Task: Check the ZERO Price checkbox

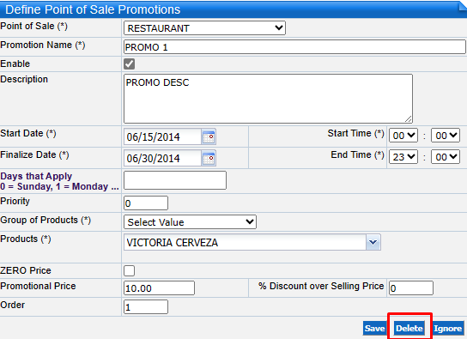Action: coord(130,270)
